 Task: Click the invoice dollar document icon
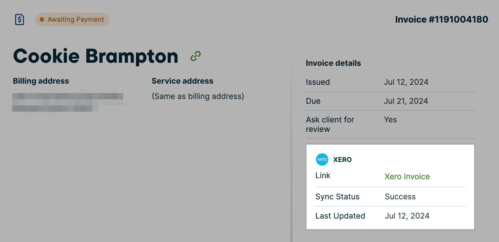click(20, 20)
